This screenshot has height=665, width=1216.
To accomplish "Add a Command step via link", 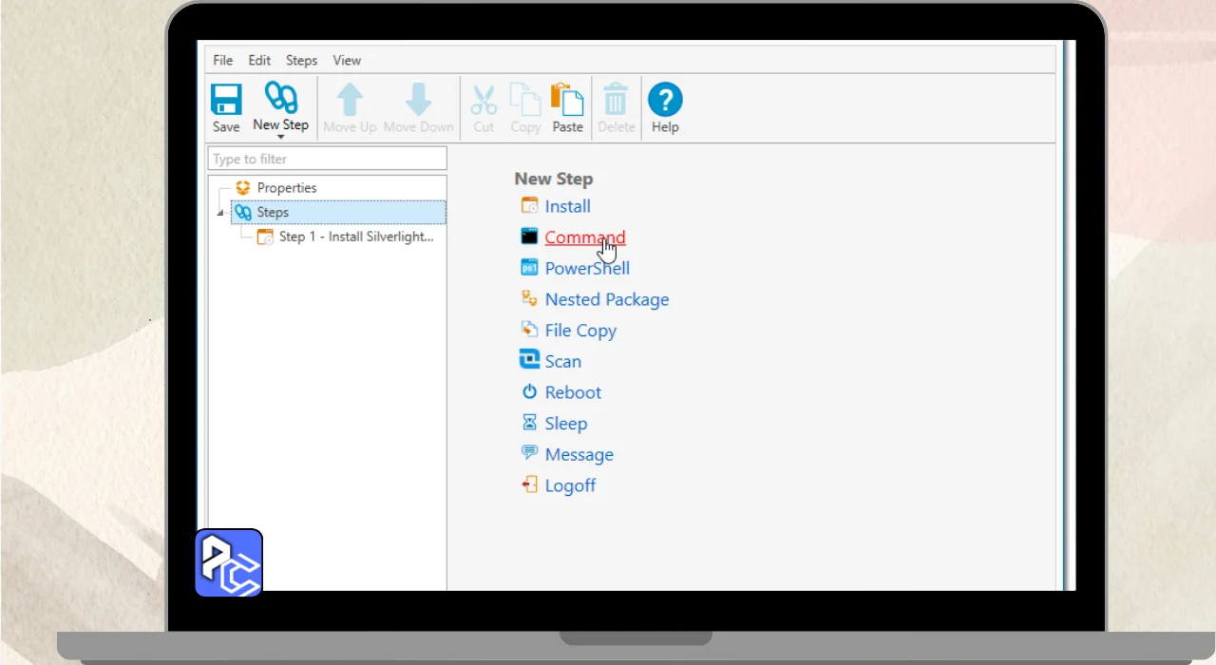I will tap(584, 237).
